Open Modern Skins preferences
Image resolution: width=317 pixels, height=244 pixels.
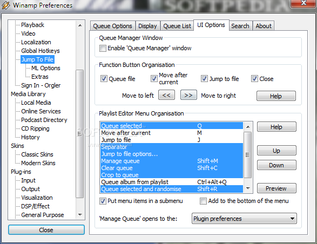[x=38, y=163]
